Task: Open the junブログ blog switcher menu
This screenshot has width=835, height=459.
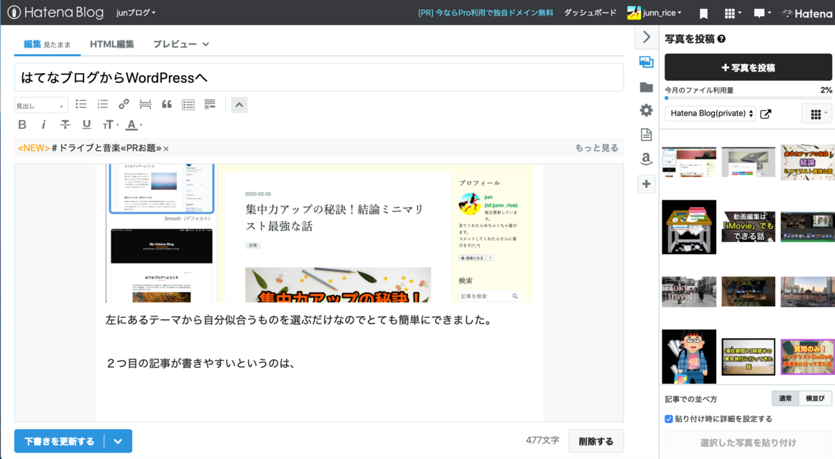Action: [136, 13]
